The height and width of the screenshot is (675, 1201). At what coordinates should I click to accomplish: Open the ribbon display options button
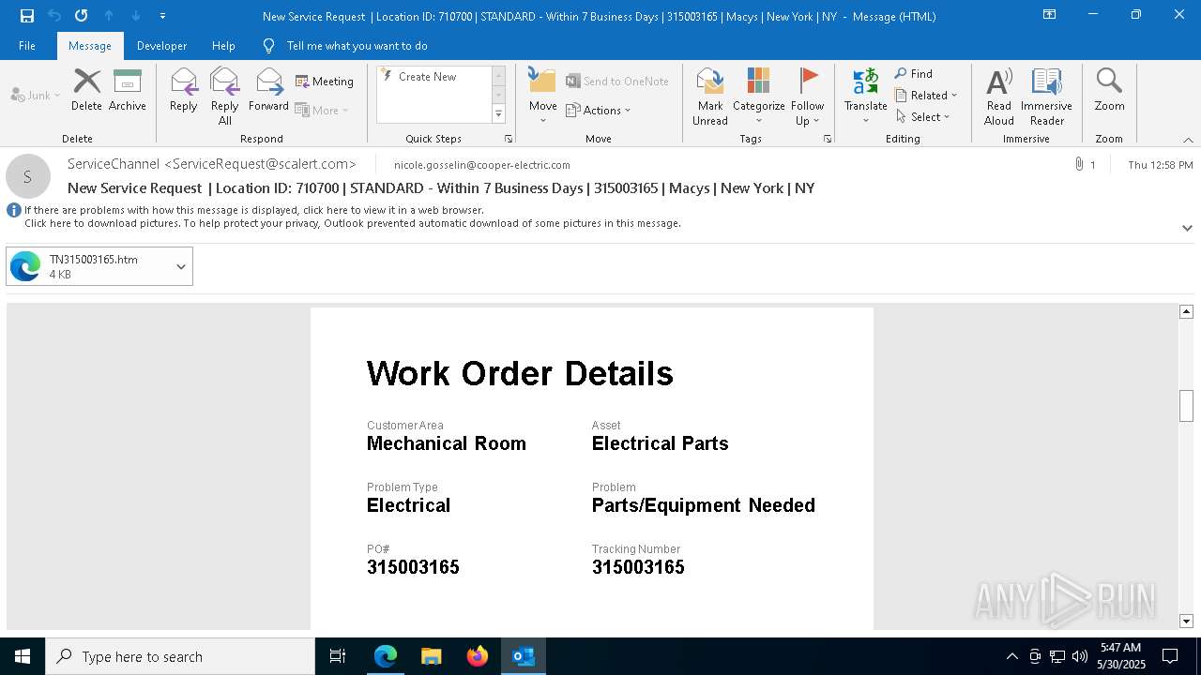pos(1050,15)
